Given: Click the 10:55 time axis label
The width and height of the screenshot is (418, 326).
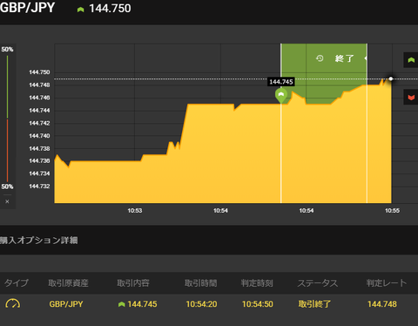Looking at the screenshot, I should coord(392,210).
